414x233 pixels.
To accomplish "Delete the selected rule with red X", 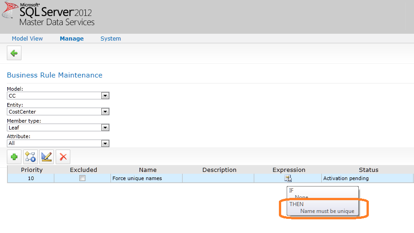I will pos(63,157).
